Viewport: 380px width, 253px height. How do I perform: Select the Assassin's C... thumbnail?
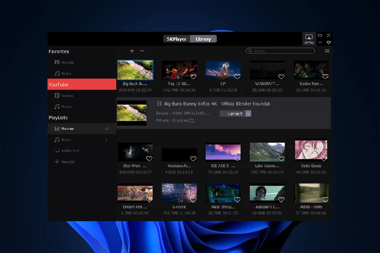pos(267,193)
